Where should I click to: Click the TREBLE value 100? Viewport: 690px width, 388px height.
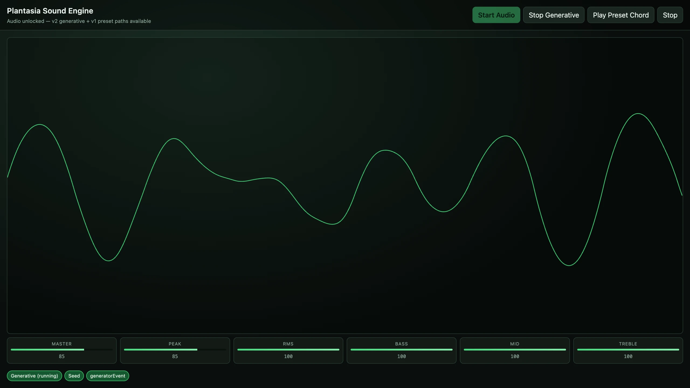coord(628,356)
